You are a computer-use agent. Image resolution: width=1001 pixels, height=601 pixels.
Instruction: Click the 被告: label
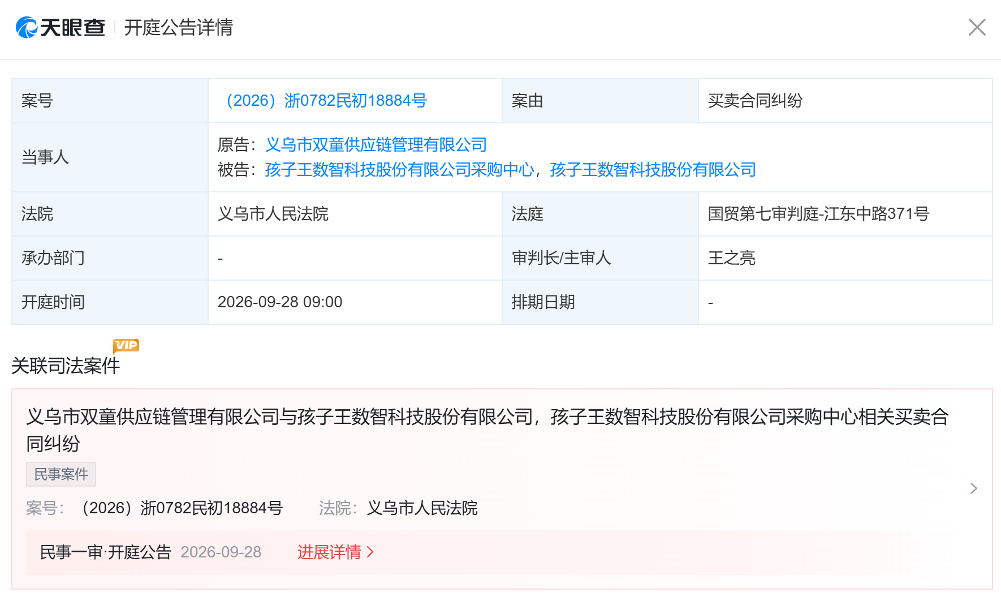[x=237, y=170]
